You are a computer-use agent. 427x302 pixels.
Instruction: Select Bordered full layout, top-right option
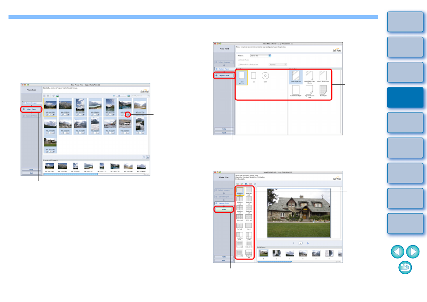click(248, 191)
